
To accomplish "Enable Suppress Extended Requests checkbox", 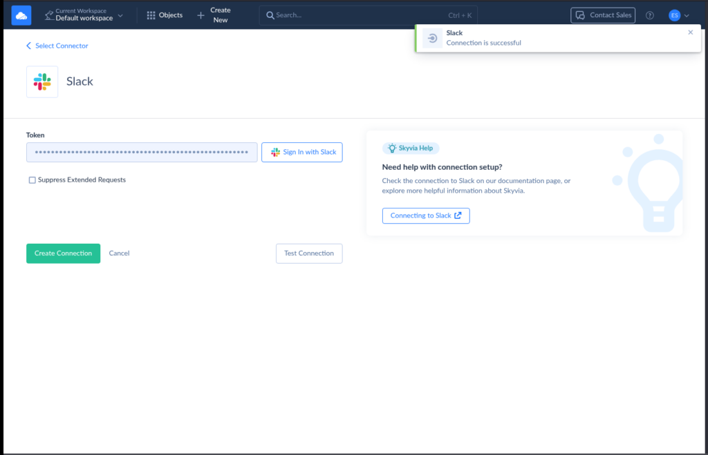I will tap(32, 180).
